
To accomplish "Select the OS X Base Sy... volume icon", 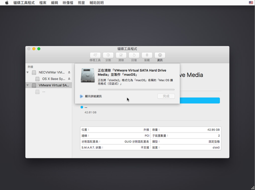I will tap(37, 79).
